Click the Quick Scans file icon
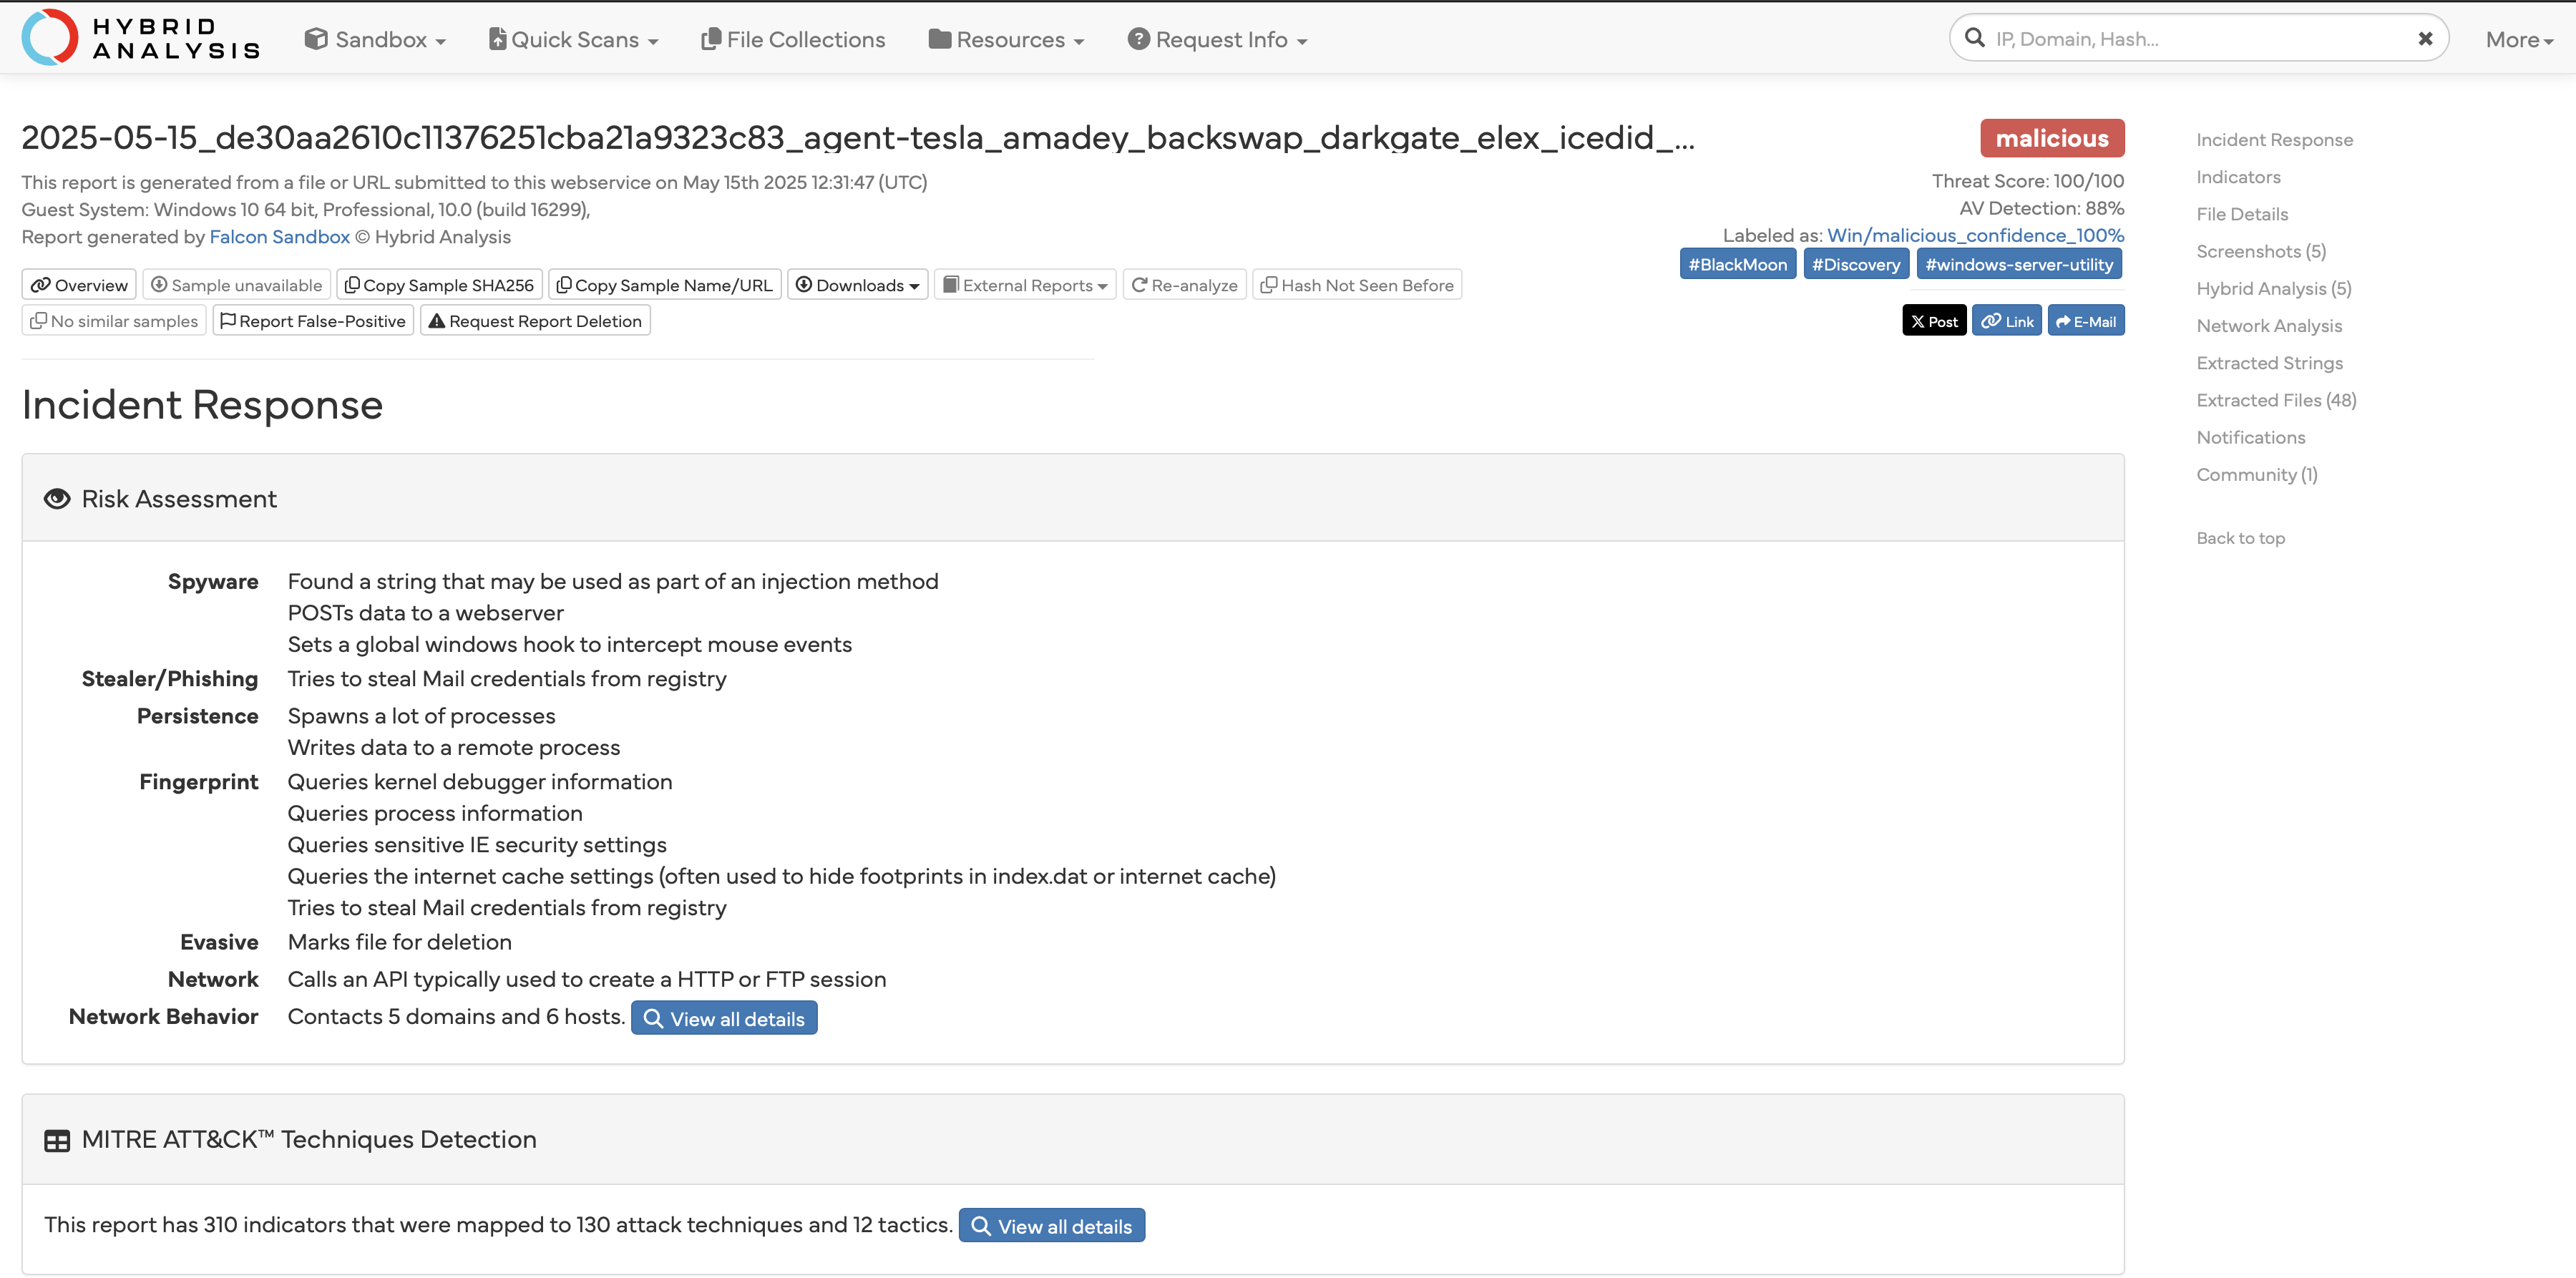Viewport: 2576px width, 1278px height. point(497,38)
